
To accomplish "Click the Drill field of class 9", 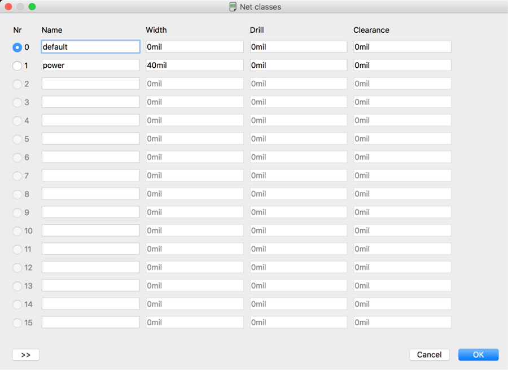I will pos(299,212).
